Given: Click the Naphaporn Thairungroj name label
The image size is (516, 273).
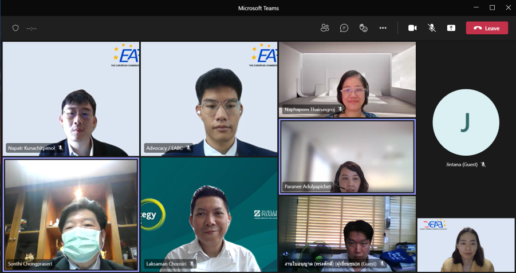Looking at the screenshot, I should (x=310, y=109).
